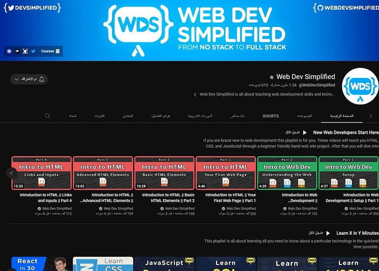Play all of Learn X in Y Minutes
The image size is (379, 271).
[x=319, y=233]
